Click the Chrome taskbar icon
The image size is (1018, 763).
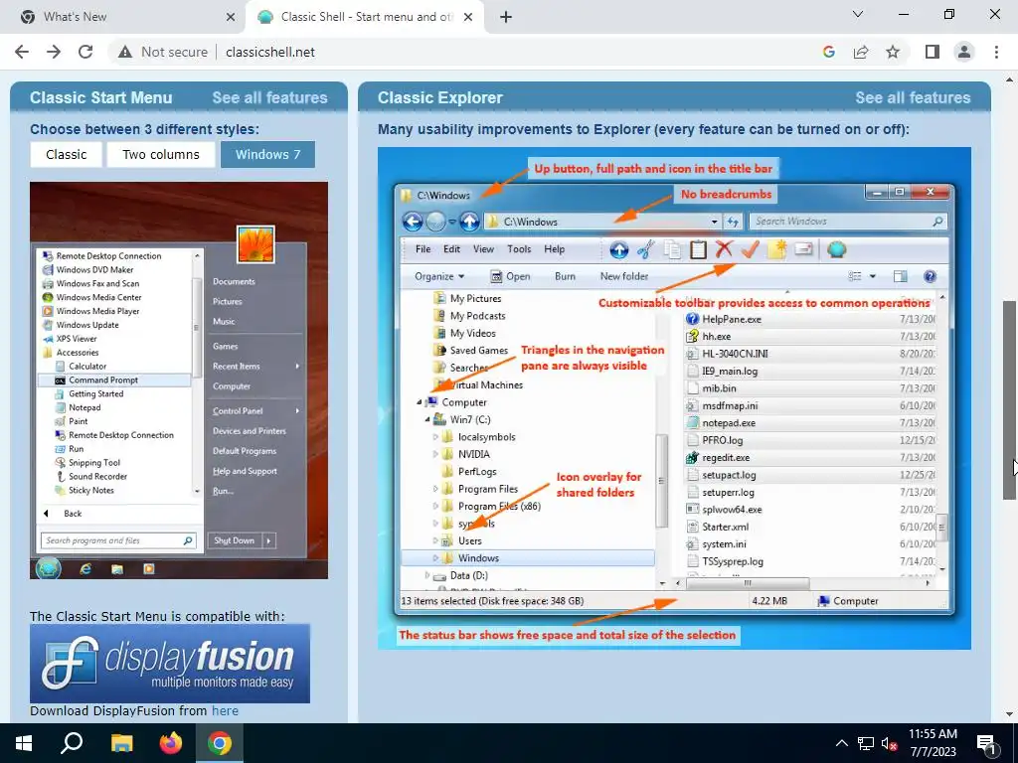(220, 743)
